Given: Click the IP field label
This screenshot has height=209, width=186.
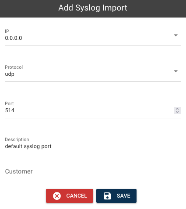Looking at the screenshot, I should click(x=7, y=31).
